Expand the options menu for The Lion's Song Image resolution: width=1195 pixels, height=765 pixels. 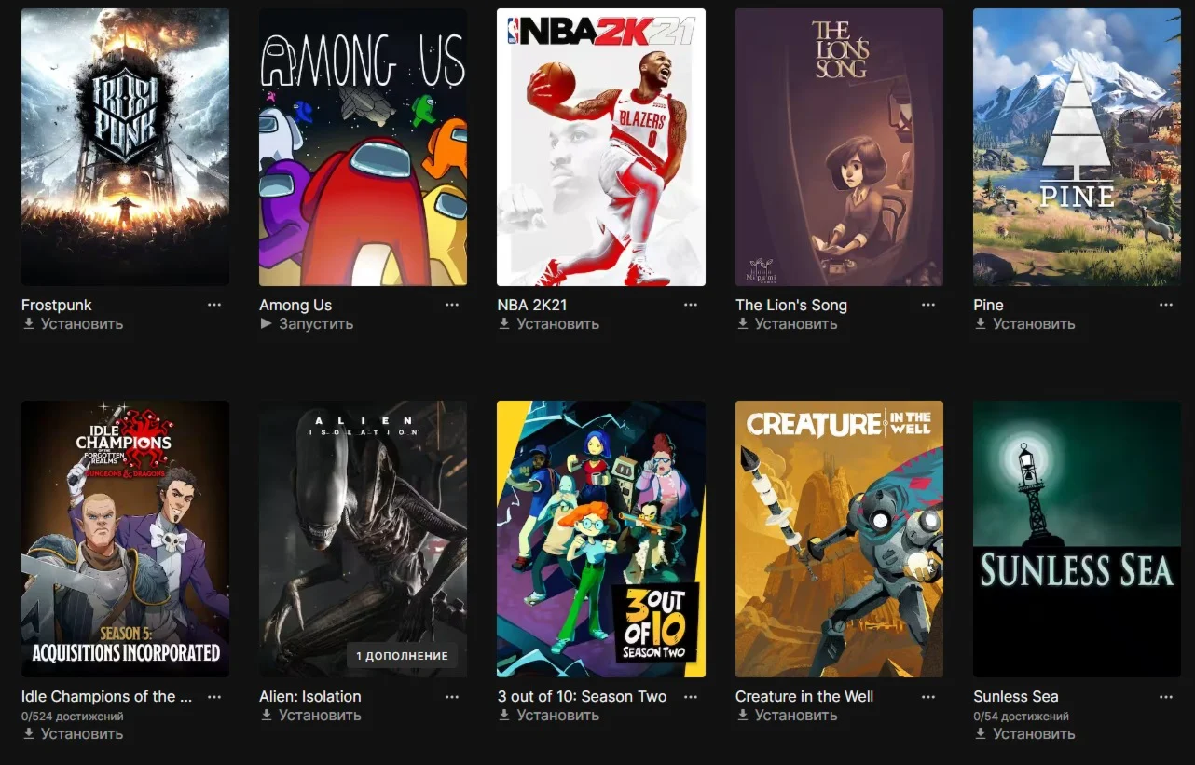928,305
